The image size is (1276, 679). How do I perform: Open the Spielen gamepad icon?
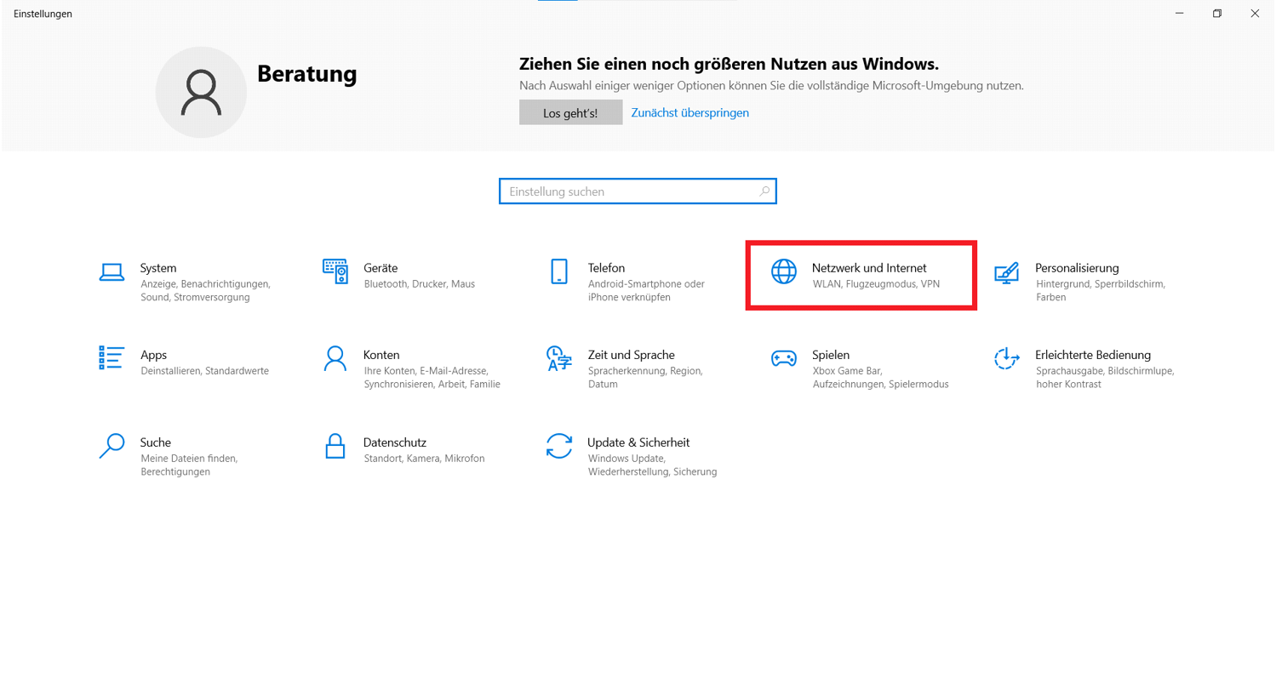coord(783,358)
